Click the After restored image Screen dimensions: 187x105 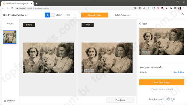point(107,58)
